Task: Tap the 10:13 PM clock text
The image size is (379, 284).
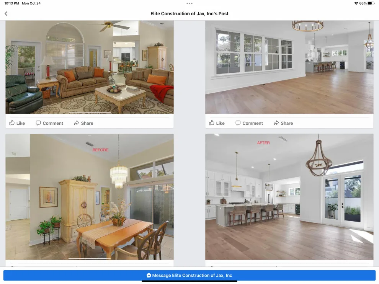Action: [x=11, y=3]
